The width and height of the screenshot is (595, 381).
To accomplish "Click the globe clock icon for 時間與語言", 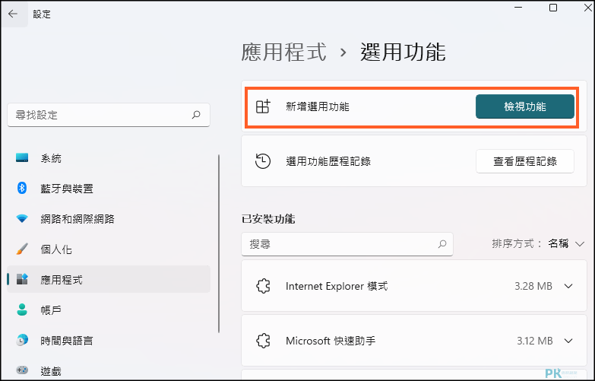I will pyautogui.click(x=22, y=340).
